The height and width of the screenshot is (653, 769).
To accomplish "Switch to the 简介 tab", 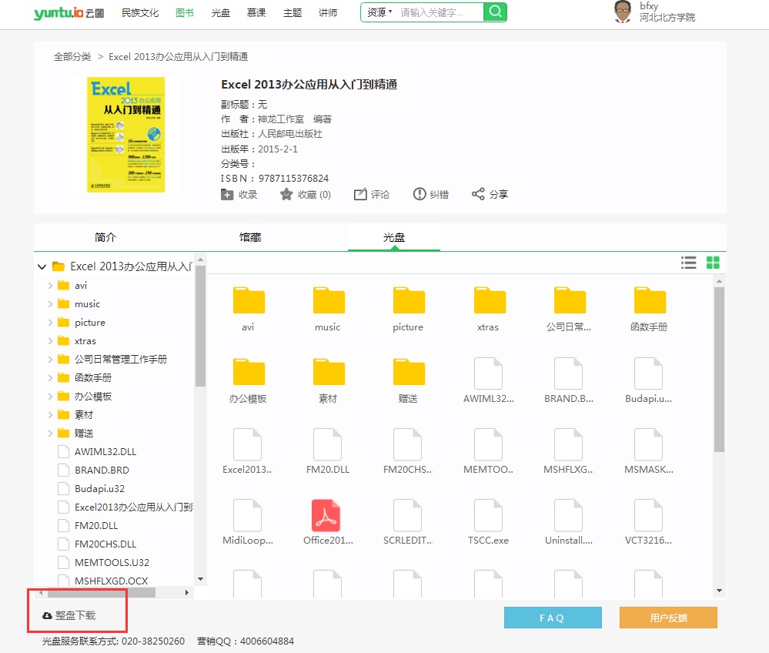I will (105, 237).
